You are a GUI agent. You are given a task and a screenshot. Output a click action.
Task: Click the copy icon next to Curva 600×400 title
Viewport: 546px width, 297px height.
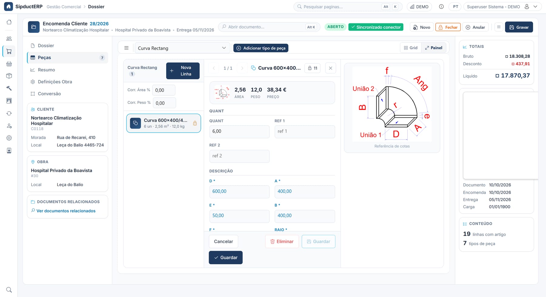(253, 68)
